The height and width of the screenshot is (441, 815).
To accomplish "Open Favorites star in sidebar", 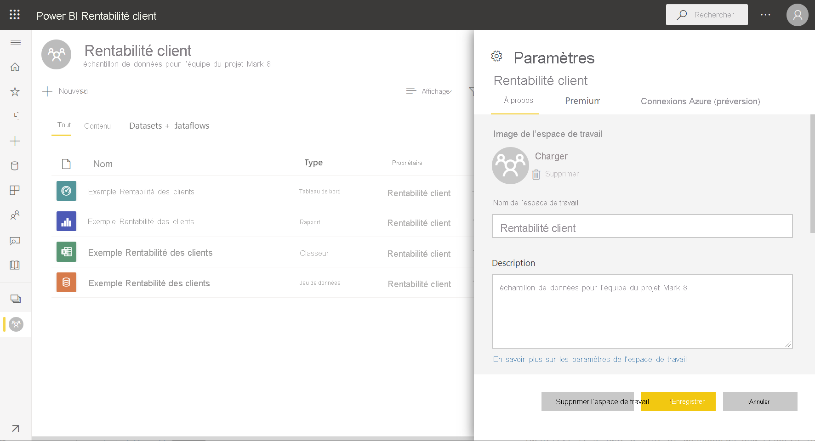I will coord(15,91).
